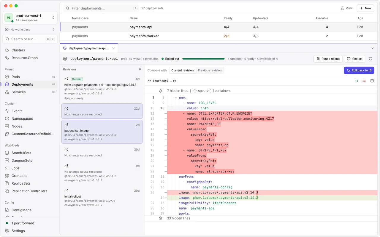The image size is (380, 237).
Task: Open cluster Events page
Action: 30,111
